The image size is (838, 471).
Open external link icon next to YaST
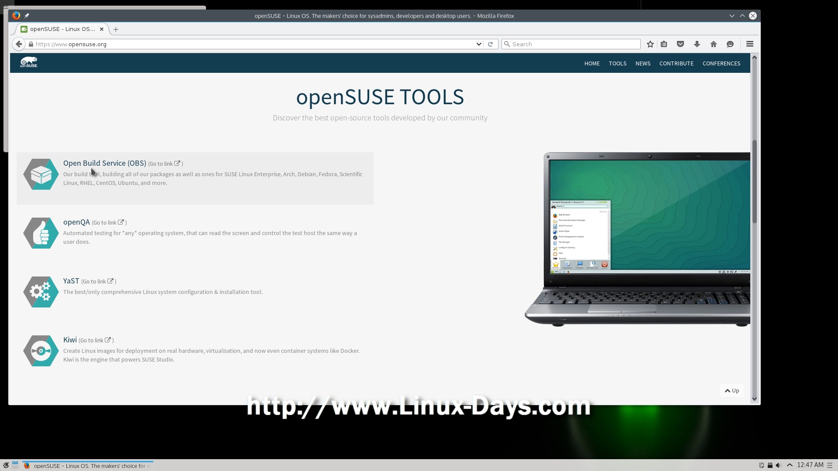pos(110,281)
